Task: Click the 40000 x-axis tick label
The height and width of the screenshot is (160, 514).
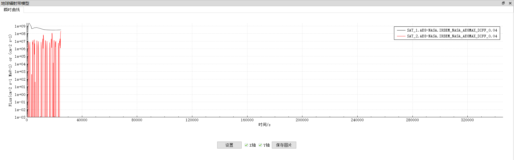Action: click(x=82, y=120)
